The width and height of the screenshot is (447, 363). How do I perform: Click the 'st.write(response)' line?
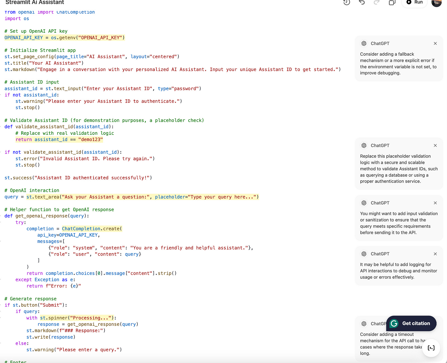tap(51, 337)
